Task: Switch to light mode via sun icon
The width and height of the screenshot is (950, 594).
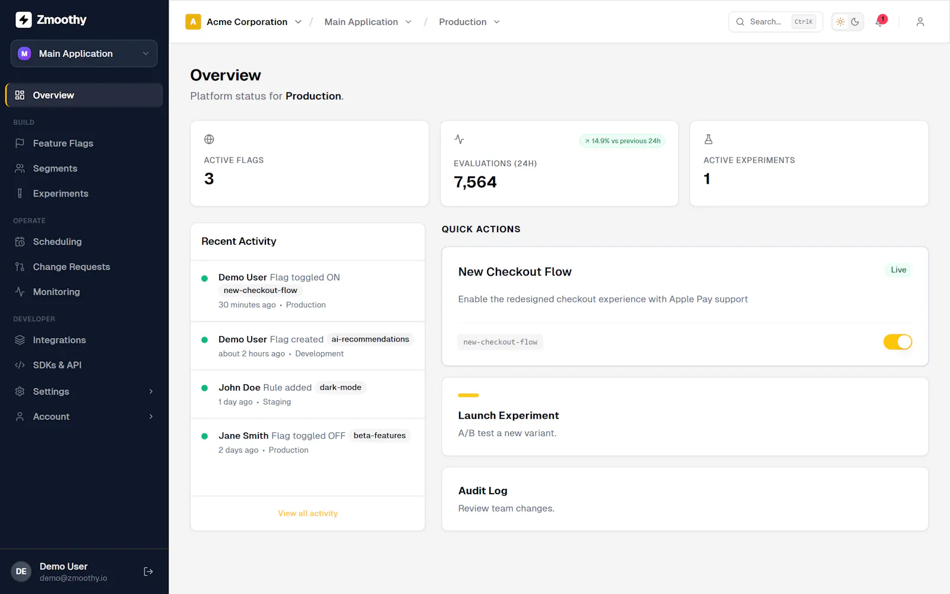Action: pos(840,22)
